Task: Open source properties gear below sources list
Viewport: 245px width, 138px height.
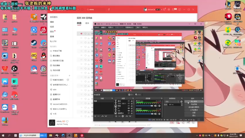Action: [123, 116]
